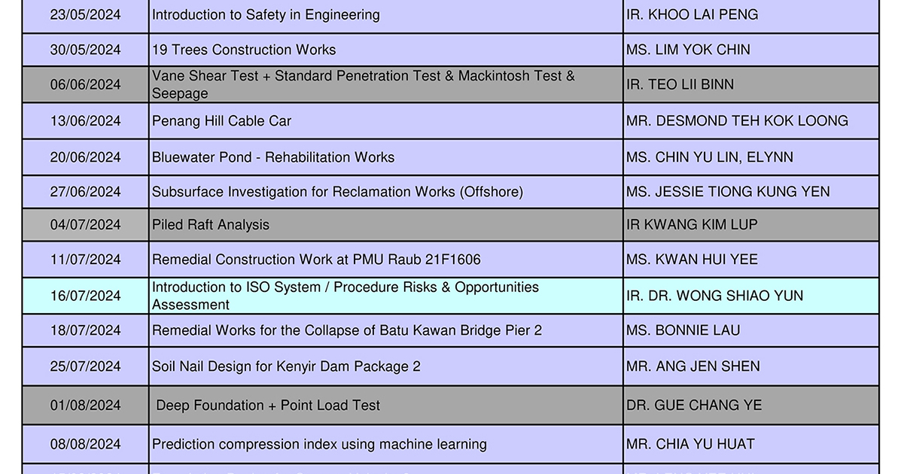The height and width of the screenshot is (474, 901).
Task: Select 'Introduction to Safety in Engineering' topic
Action: pyautogui.click(x=266, y=15)
